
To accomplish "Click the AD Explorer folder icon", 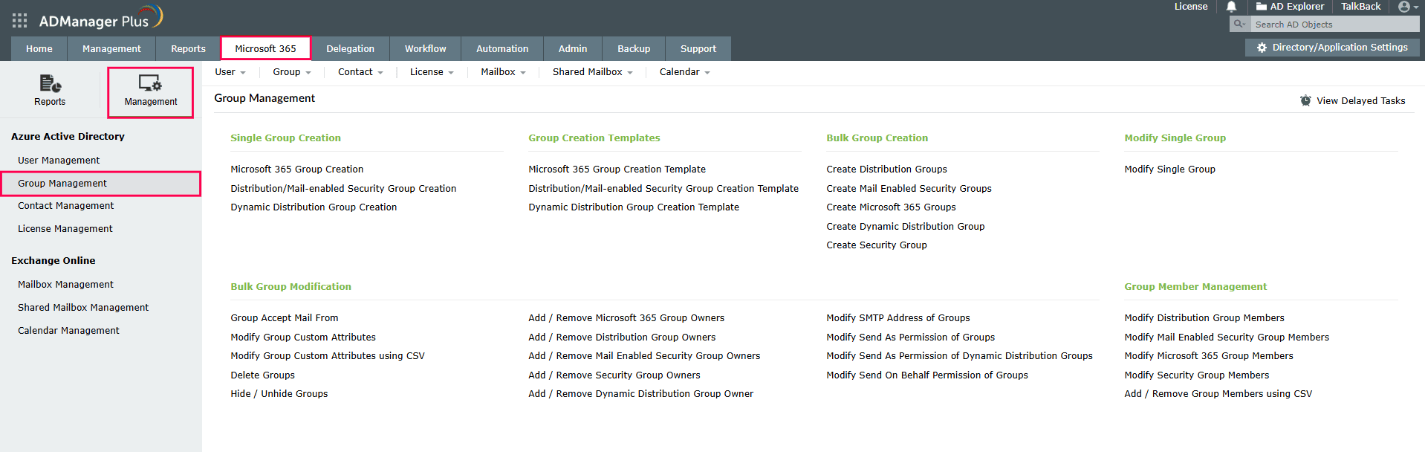I will click(x=1262, y=7).
